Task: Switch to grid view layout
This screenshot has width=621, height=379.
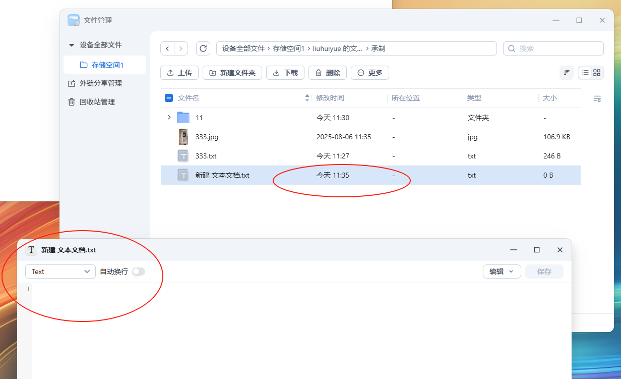Action: tap(597, 73)
